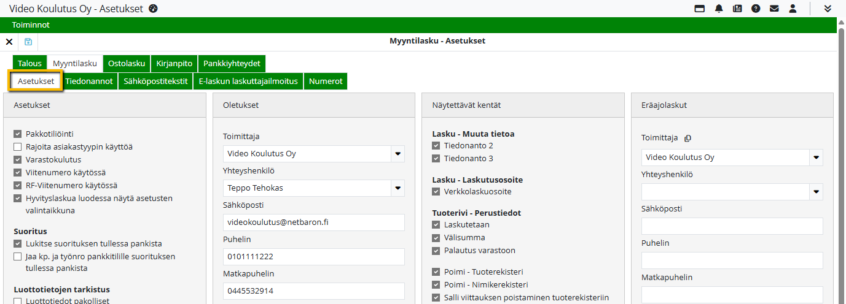The height and width of the screenshot is (304, 846).
Task: Close the settings view with the X button
Action: click(9, 42)
